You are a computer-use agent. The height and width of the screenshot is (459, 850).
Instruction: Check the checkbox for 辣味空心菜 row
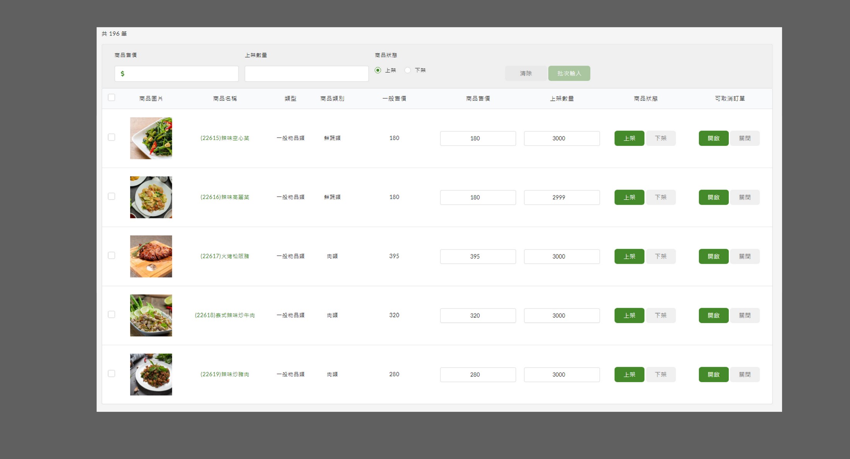111,137
